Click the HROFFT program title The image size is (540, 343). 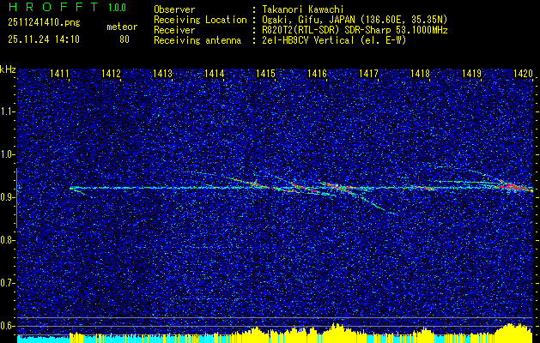tap(53, 7)
